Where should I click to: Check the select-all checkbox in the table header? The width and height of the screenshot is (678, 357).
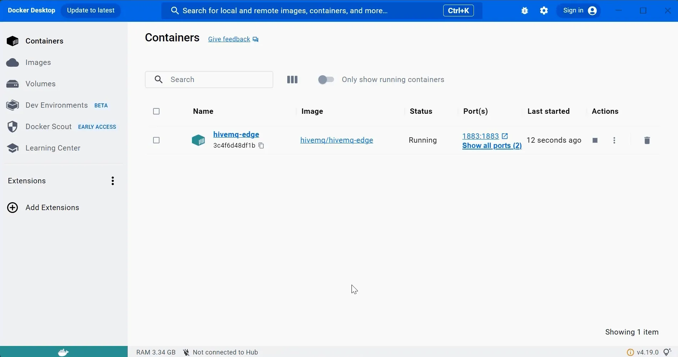coord(156,111)
